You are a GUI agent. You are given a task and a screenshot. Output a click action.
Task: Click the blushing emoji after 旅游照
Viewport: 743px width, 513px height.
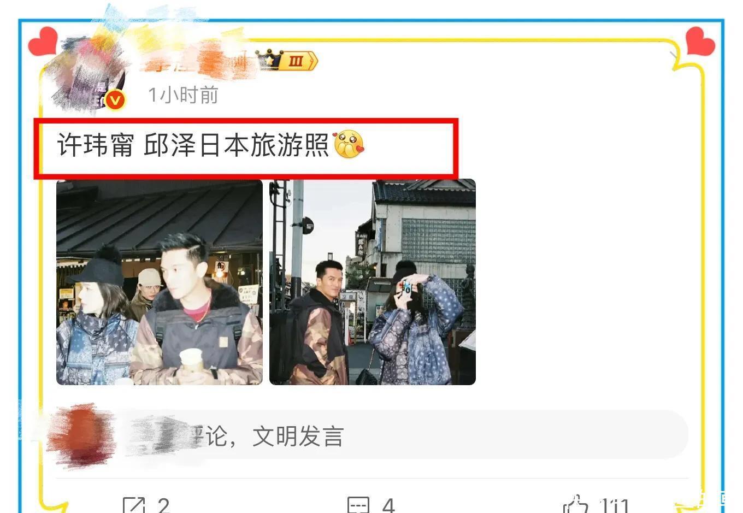pyautogui.click(x=349, y=145)
